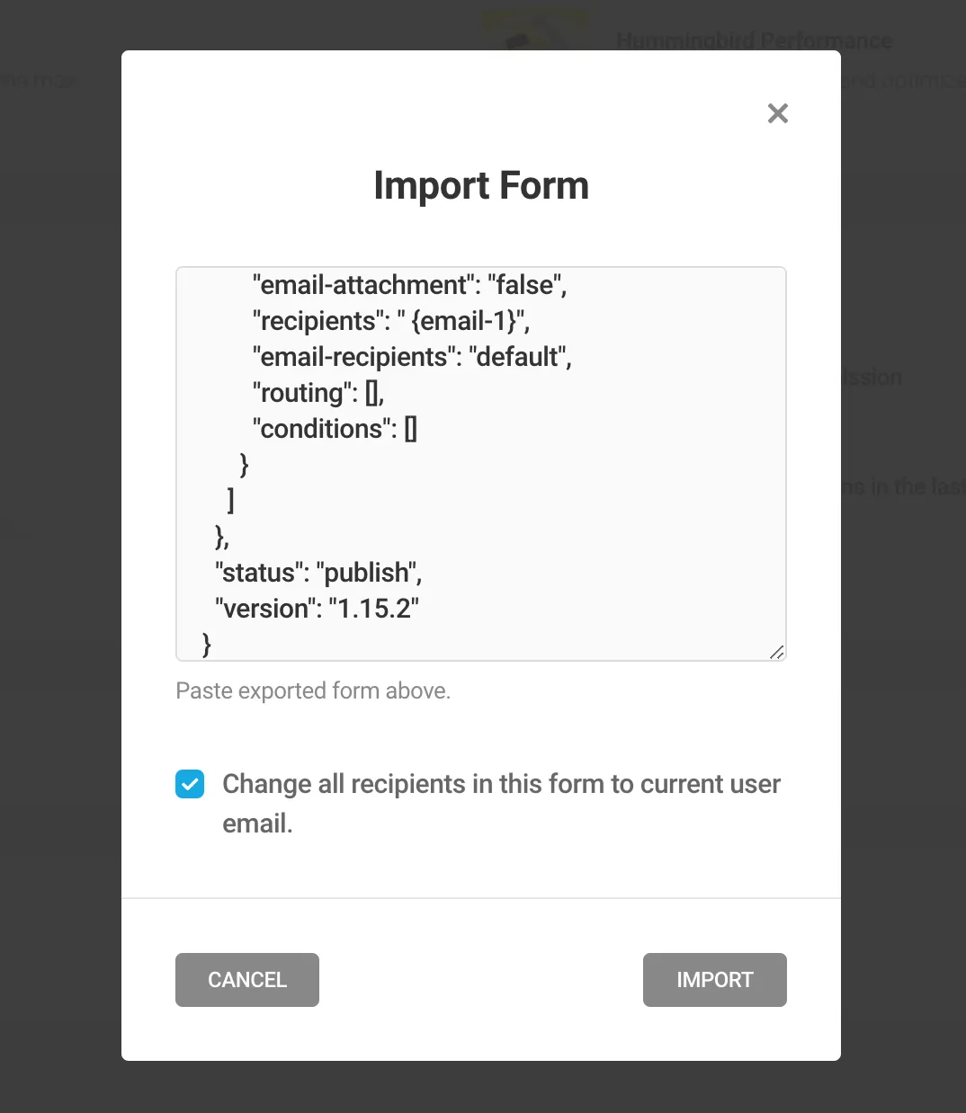Click the recipients {email-1} line in the JSON
Screen dimensions: 966x1113
tap(390, 321)
